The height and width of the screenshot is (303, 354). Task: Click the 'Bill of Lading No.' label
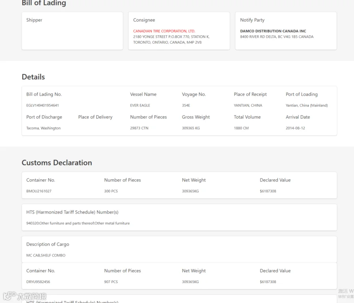click(x=44, y=94)
